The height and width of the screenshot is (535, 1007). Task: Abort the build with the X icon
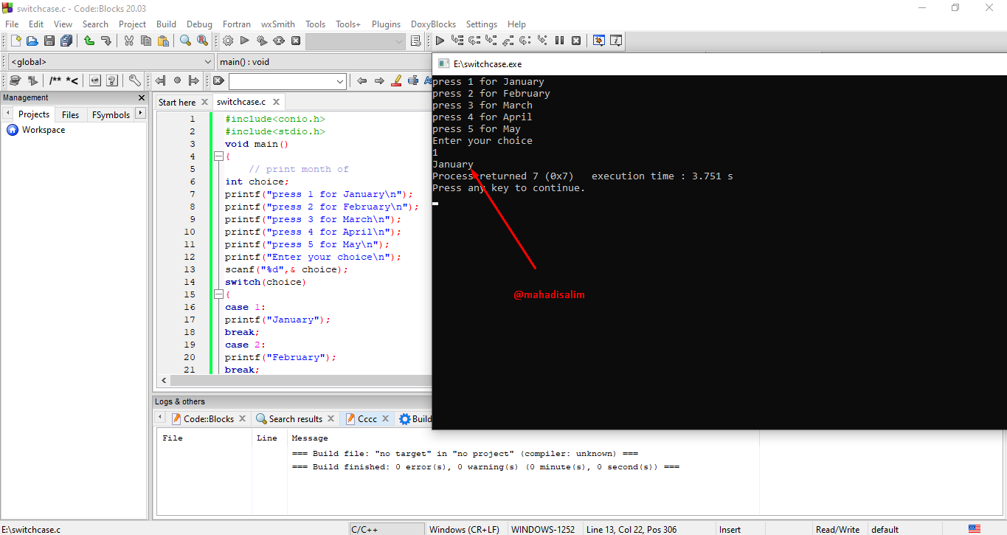[x=296, y=41]
